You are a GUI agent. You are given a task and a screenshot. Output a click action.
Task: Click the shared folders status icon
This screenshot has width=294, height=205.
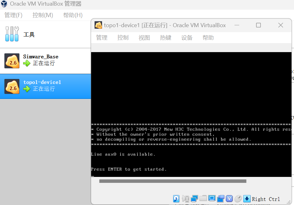pyautogui.click(x=203, y=198)
